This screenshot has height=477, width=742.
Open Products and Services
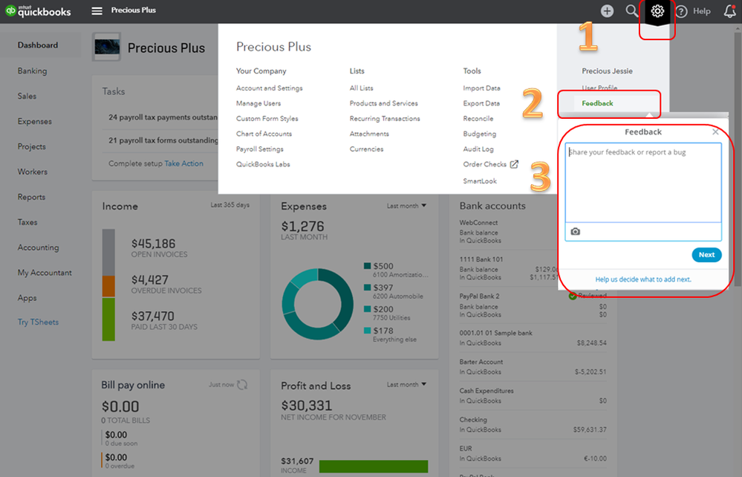click(x=384, y=103)
